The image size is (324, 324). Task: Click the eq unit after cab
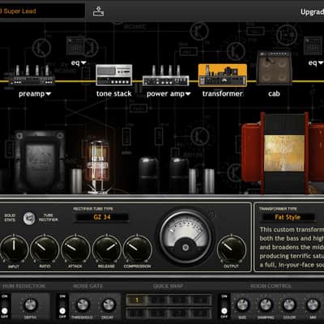point(313,46)
